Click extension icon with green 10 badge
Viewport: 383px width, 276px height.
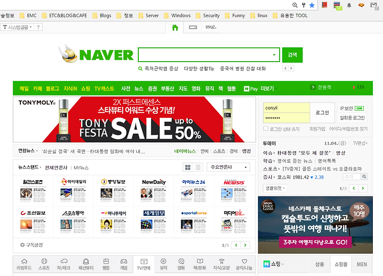(x=338, y=6)
